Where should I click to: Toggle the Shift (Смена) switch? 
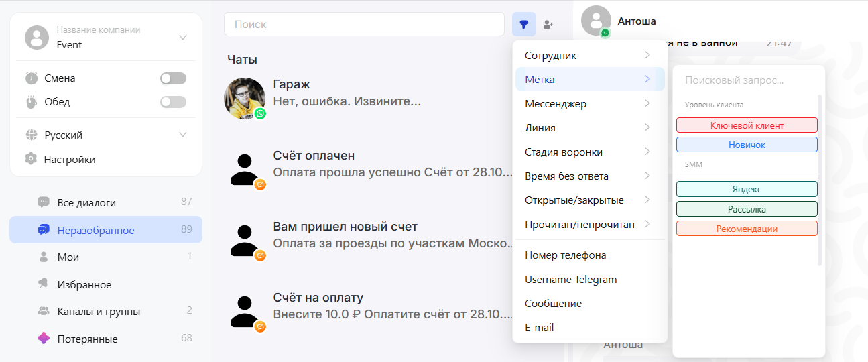(x=173, y=78)
